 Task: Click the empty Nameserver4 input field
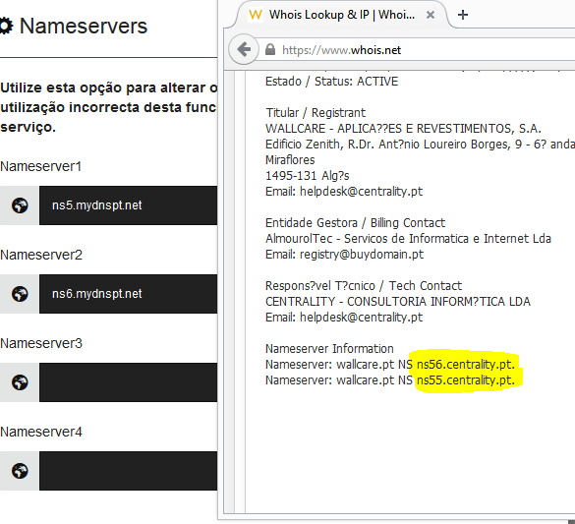tap(129, 471)
